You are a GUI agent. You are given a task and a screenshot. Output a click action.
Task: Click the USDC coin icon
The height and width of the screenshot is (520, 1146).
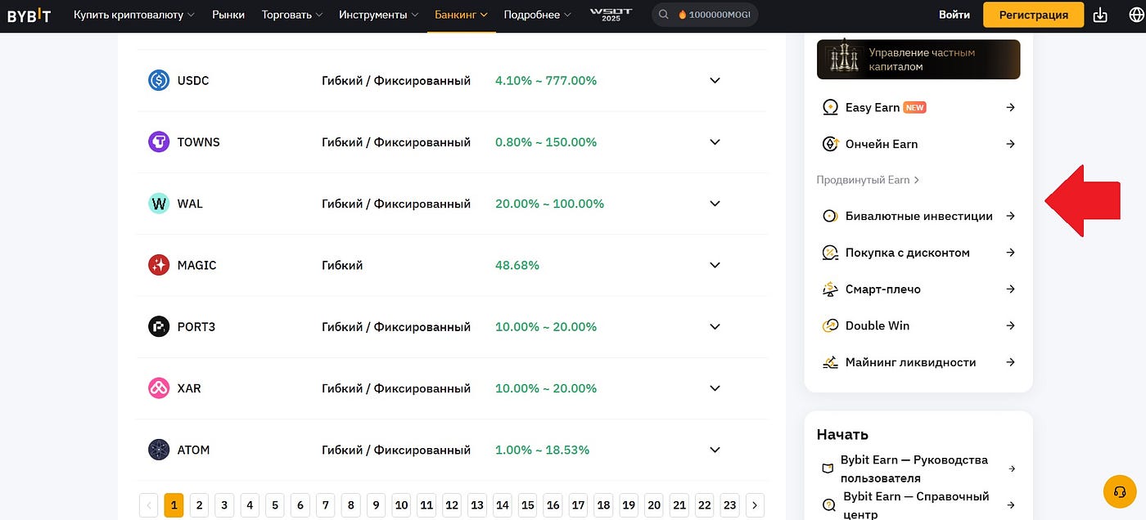pyautogui.click(x=159, y=80)
